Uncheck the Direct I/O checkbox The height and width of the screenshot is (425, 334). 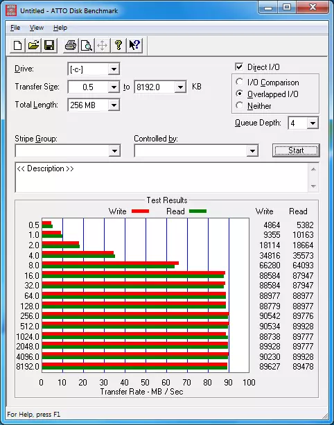pos(239,67)
